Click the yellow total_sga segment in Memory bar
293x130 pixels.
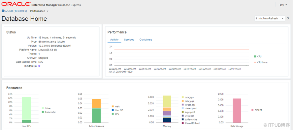coord(167,101)
